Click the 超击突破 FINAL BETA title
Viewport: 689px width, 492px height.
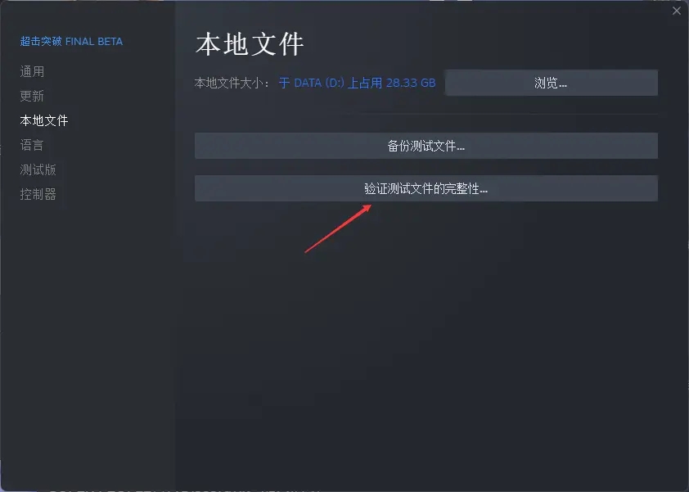(71, 41)
